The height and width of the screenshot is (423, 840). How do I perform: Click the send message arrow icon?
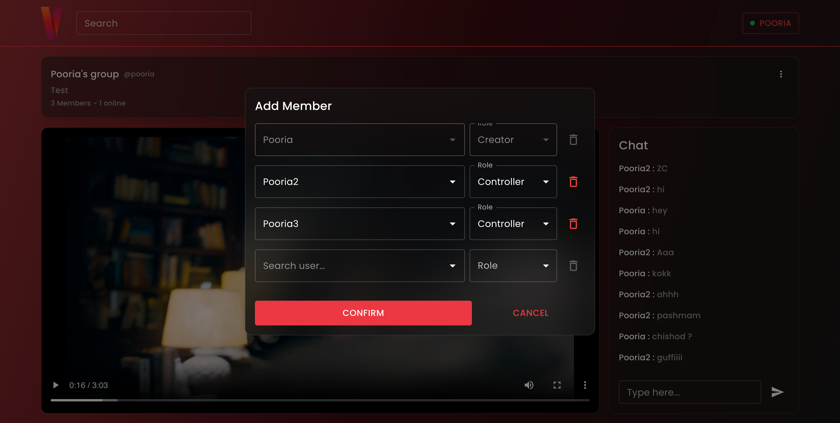pos(777,392)
